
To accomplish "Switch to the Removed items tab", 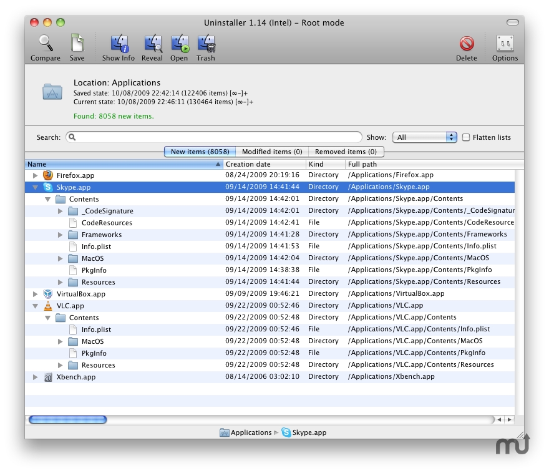I will [x=346, y=152].
